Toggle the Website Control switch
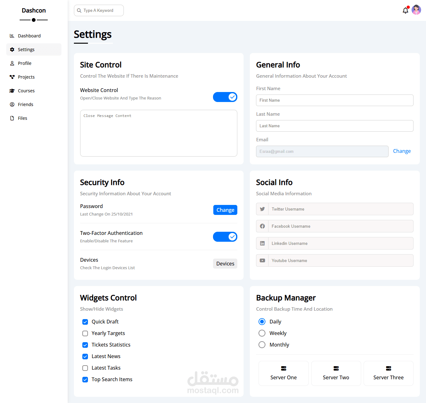The width and height of the screenshot is (426, 403). (225, 97)
